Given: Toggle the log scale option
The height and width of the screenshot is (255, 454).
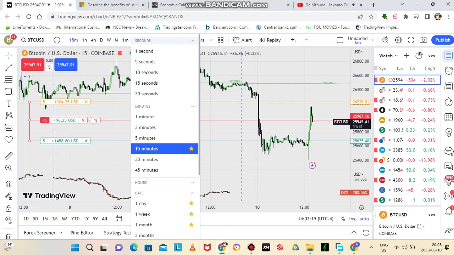Looking at the screenshot, I should point(352,219).
